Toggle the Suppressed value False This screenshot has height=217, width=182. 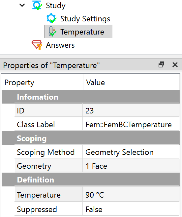(x=131, y=209)
